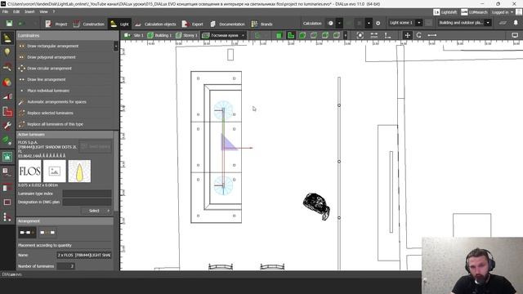The height and width of the screenshot is (294, 523).
Task: Save the project with the floppy icon
Action: pos(9,24)
